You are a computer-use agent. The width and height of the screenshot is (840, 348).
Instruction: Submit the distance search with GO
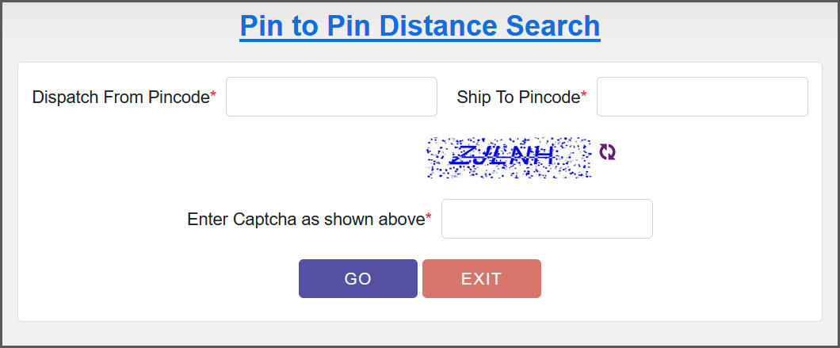358,279
